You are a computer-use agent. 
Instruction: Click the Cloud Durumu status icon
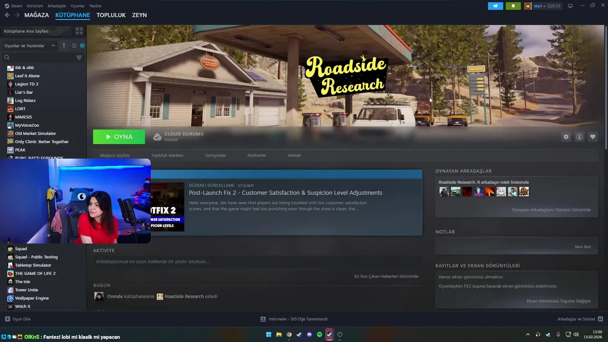click(157, 137)
